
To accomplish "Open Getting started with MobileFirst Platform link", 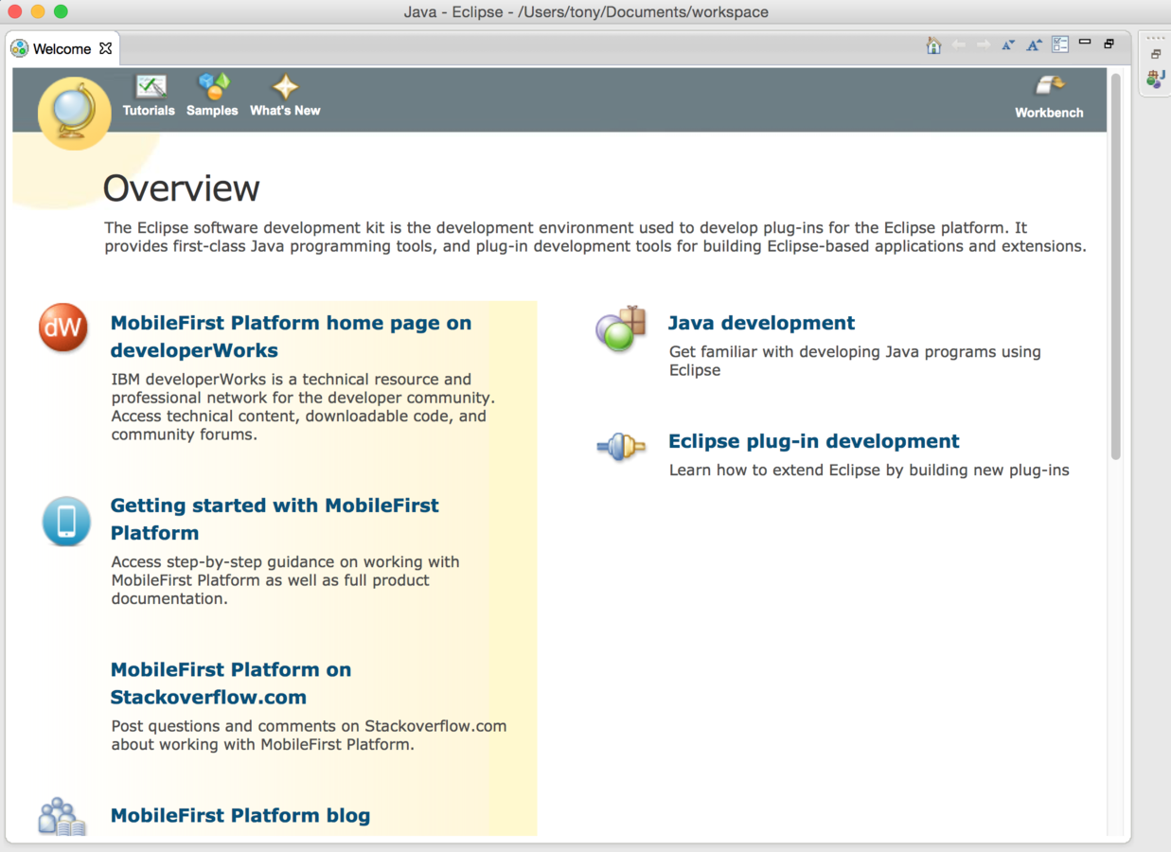I will pyautogui.click(x=275, y=519).
